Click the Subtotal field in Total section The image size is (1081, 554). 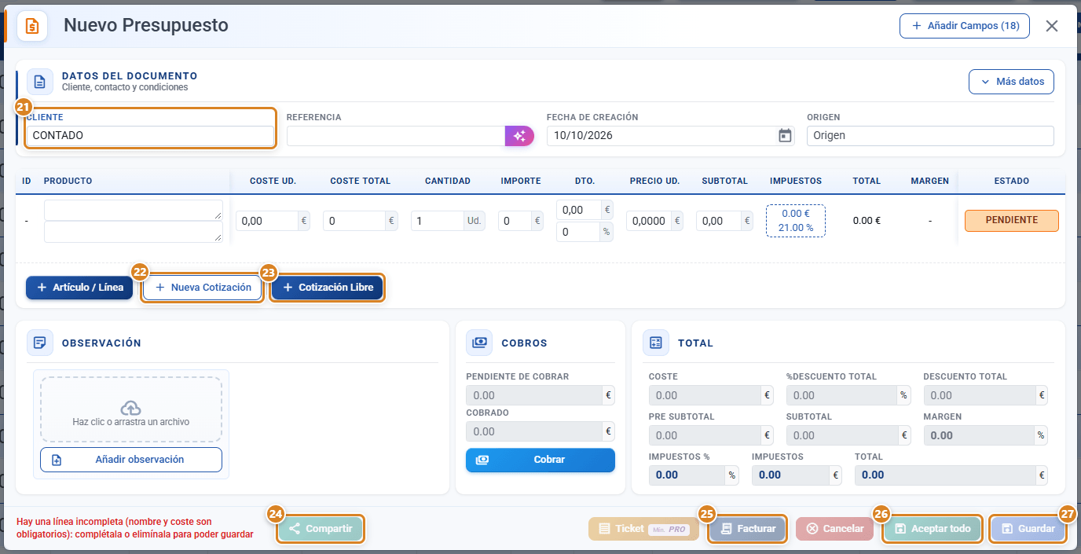(x=842, y=435)
